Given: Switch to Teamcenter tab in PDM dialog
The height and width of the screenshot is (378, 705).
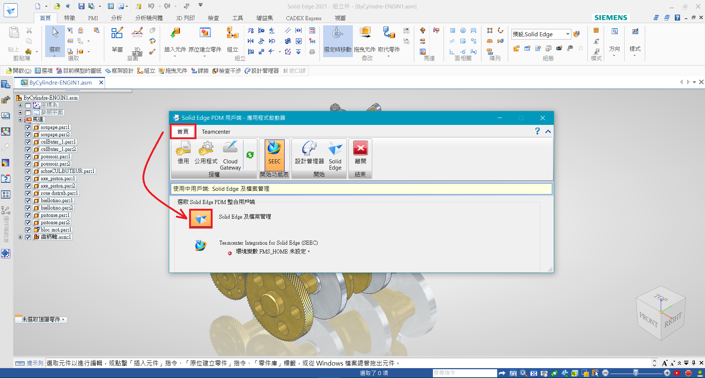Looking at the screenshot, I should tap(216, 131).
